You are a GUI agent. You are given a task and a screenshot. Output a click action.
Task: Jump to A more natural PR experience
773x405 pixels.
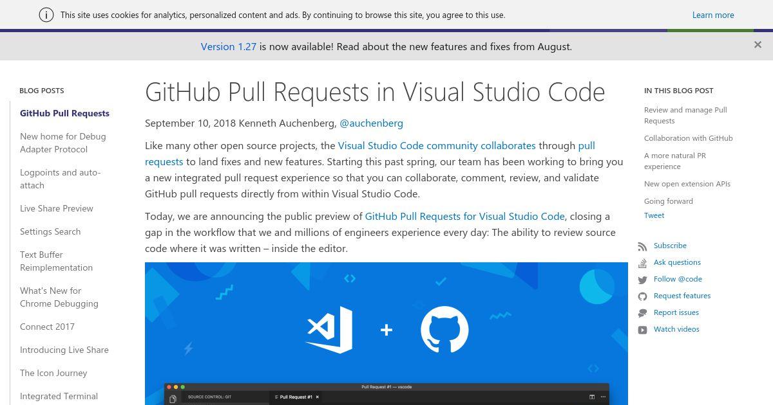click(675, 161)
